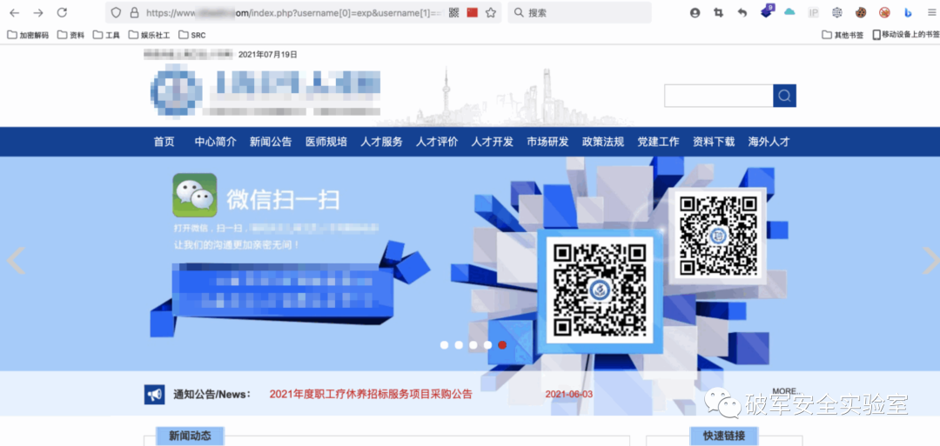
Task: Open the 其他书签 folder
Action: tap(843, 36)
